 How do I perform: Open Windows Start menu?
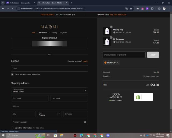click(x=3, y=135)
